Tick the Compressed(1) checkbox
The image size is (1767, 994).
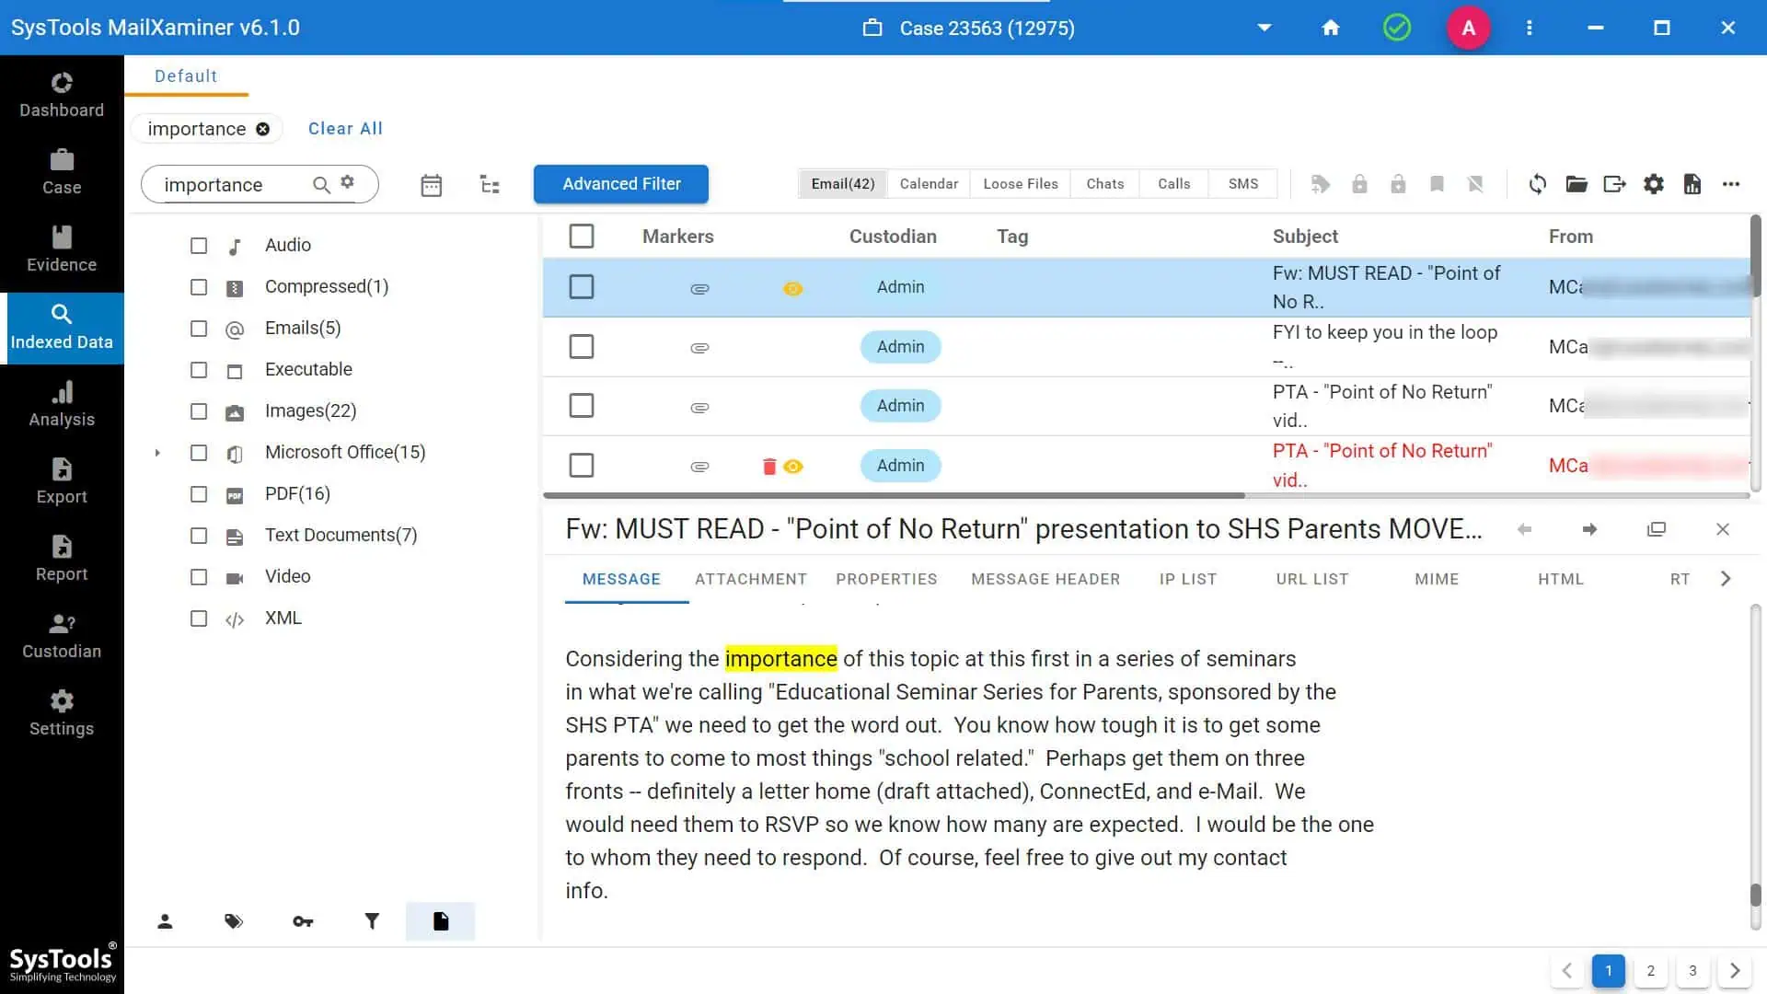pos(199,287)
